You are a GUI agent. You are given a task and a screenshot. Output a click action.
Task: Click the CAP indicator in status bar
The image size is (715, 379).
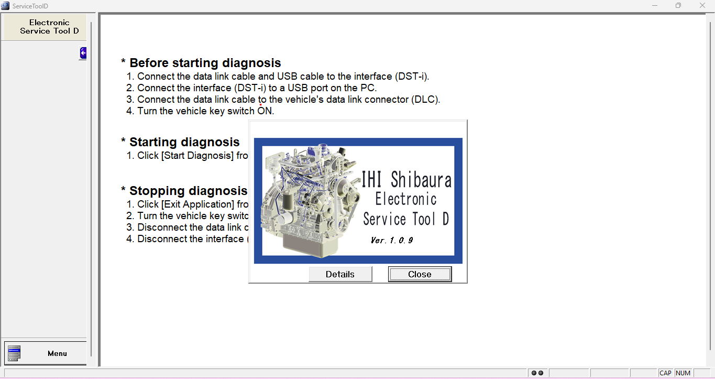(666, 373)
